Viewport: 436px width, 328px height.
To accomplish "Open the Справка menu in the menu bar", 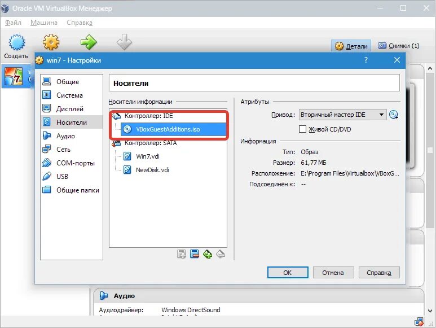I will click(x=80, y=23).
